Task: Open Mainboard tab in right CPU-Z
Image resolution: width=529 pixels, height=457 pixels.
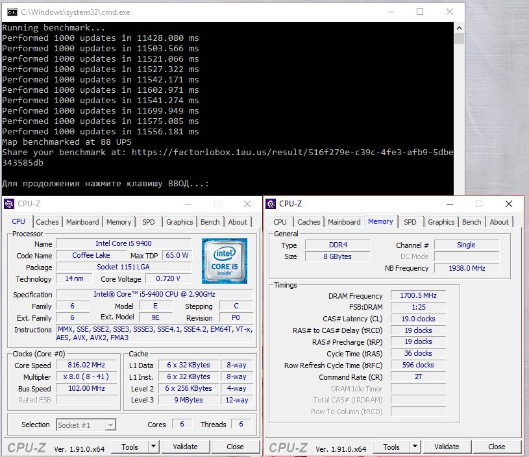Action: click(344, 222)
